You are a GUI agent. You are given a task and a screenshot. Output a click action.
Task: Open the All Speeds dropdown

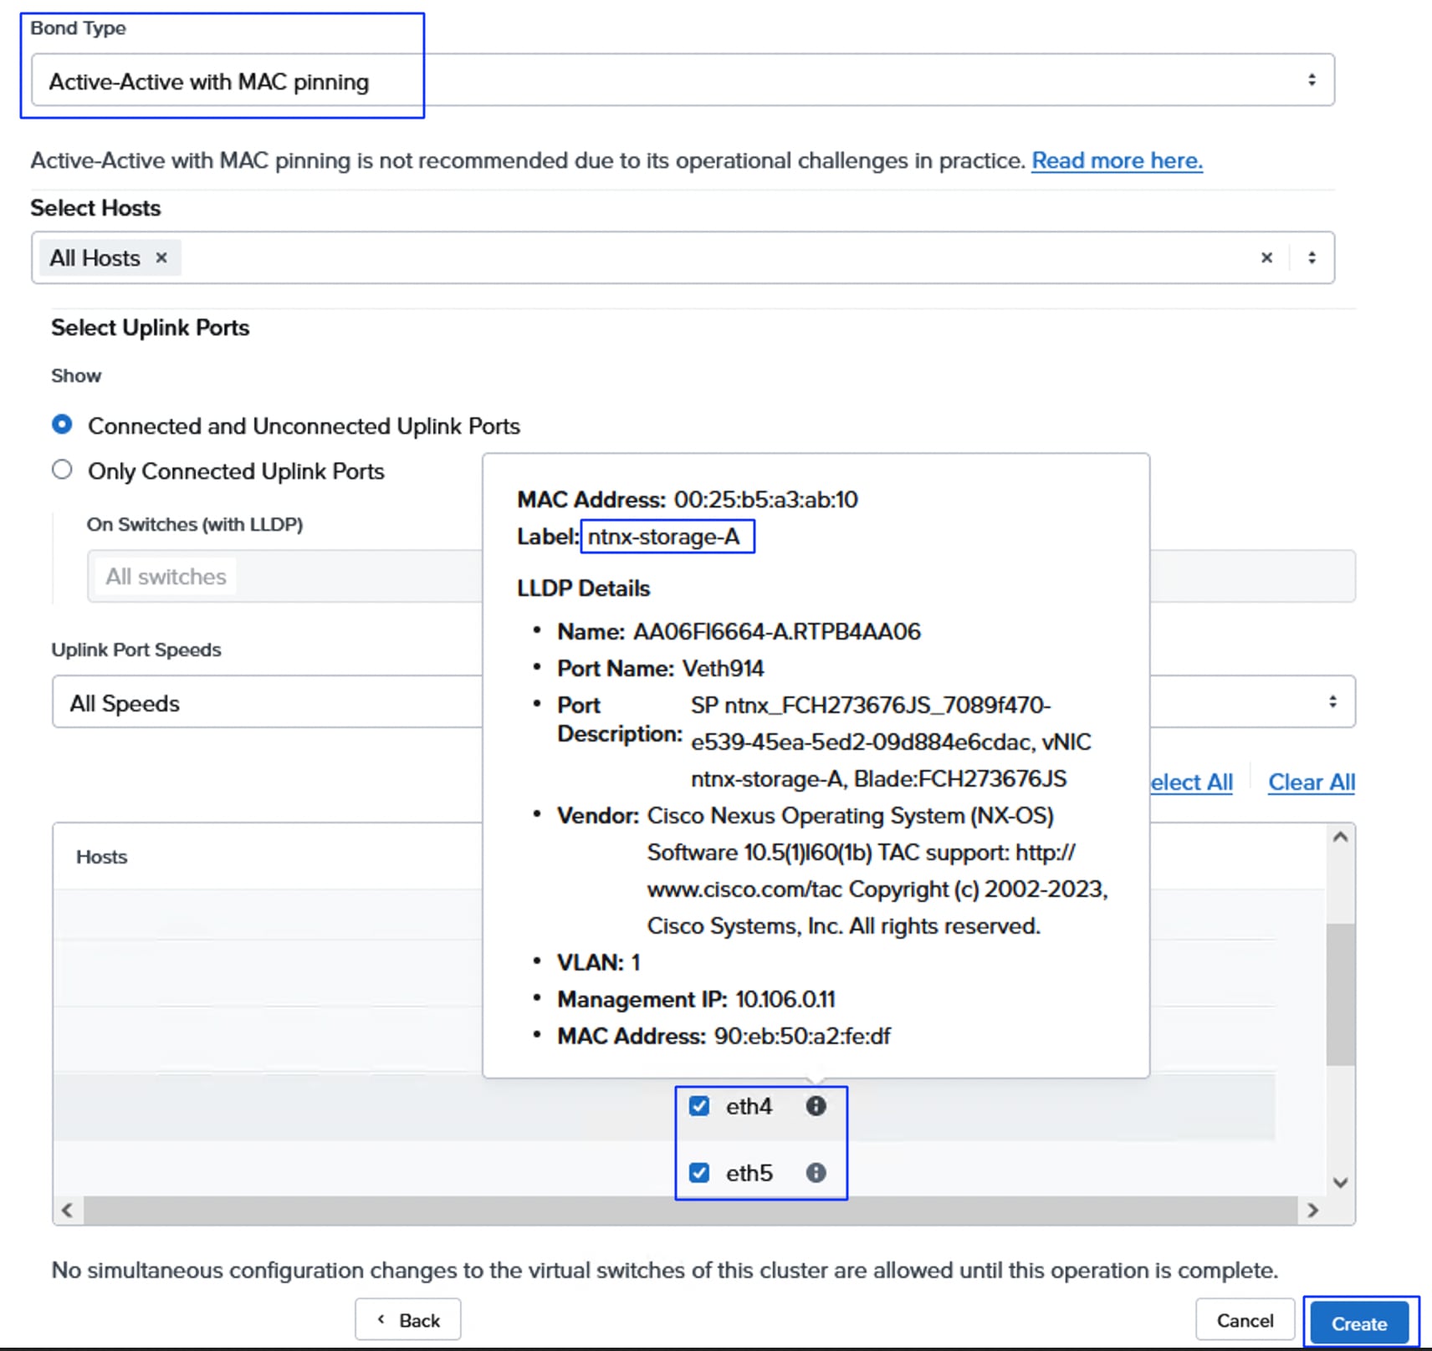point(1332,702)
